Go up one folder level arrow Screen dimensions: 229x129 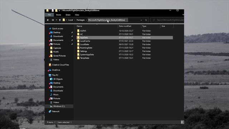(x=60, y=20)
